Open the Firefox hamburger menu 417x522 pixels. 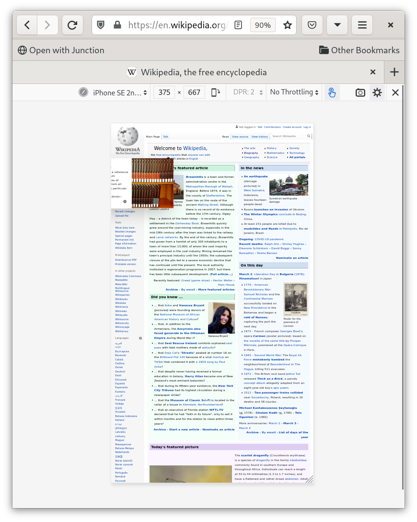pos(362,25)
